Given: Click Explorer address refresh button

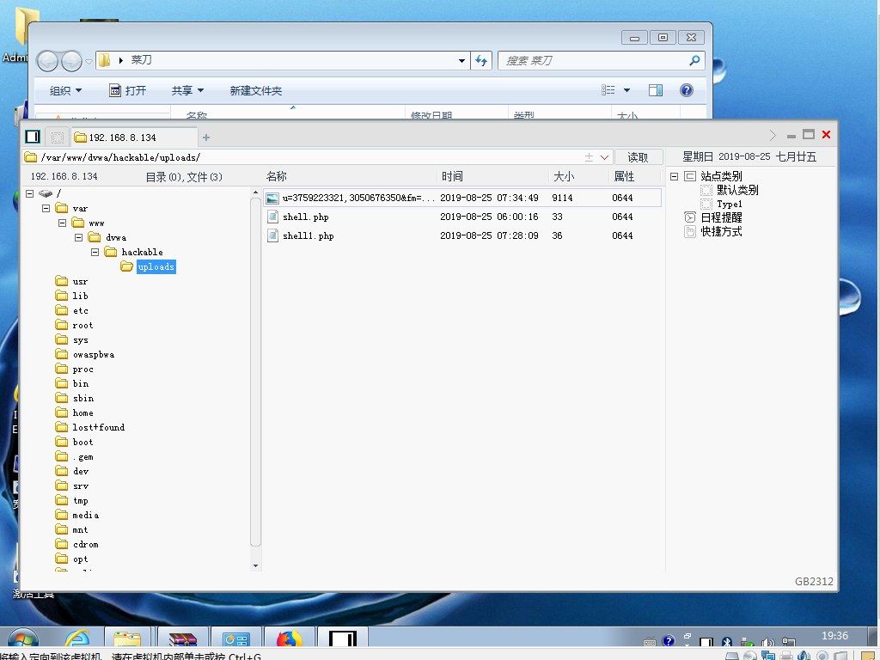Looking at the screenshot, I should point(481,61).
